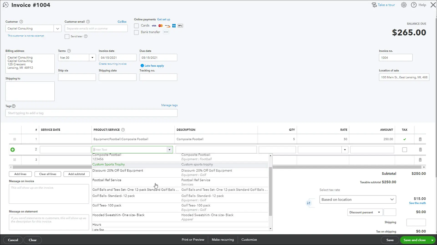This screenshot has height=245, width=437.
Task: Open the Based on location tax dropdown
Action: point(358,199)
